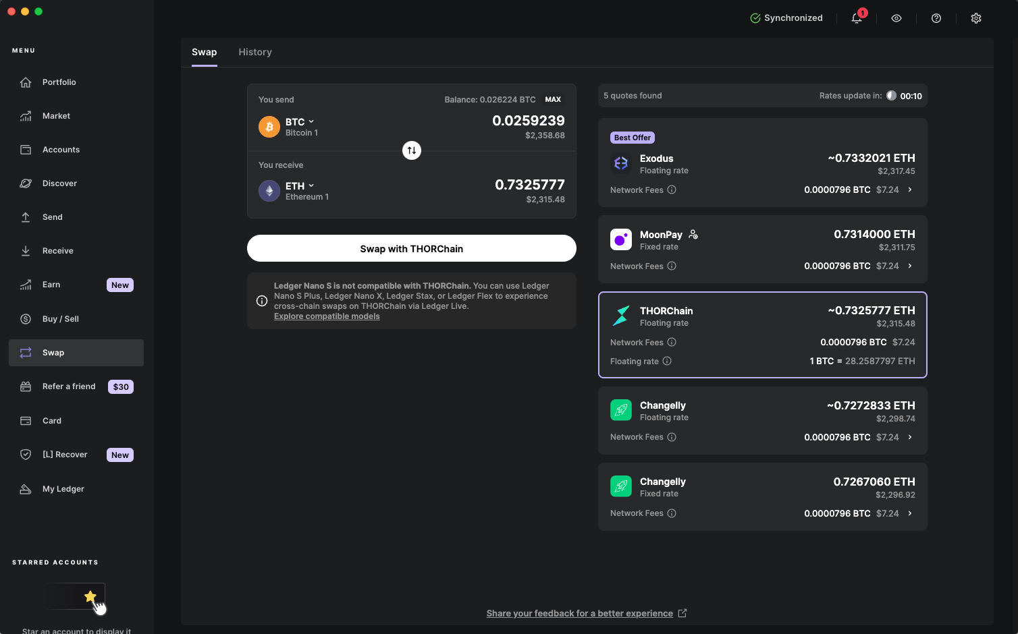Open the Send crypto panel
The height and width of the screenshot is (634, 1018).
coord(51,217)
